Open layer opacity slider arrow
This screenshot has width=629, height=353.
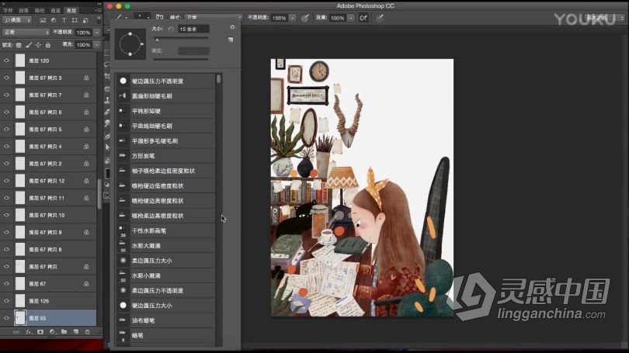pos(96,33)
